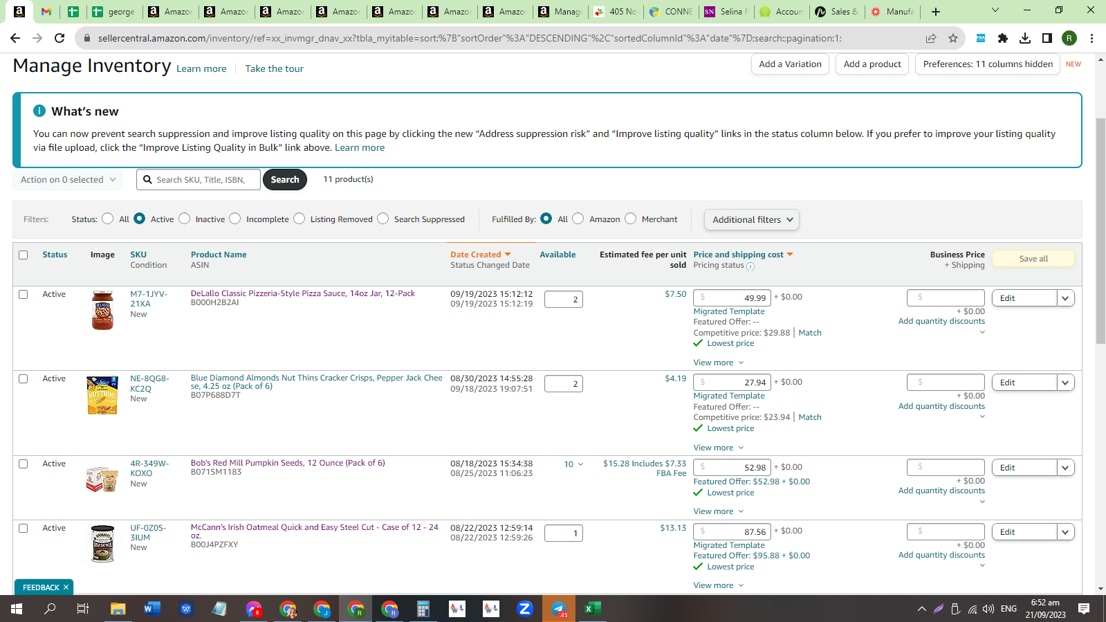This screenshot has height=622, width=1106.
Task: Click 'Take the tour' link
Action: (x=275, y=68)
